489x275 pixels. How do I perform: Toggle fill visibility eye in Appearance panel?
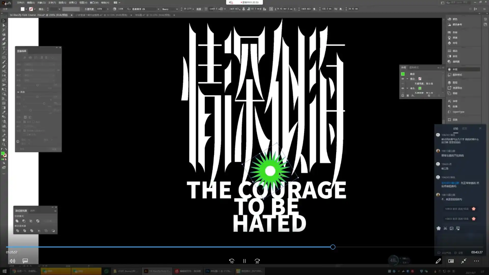(403, 88)
